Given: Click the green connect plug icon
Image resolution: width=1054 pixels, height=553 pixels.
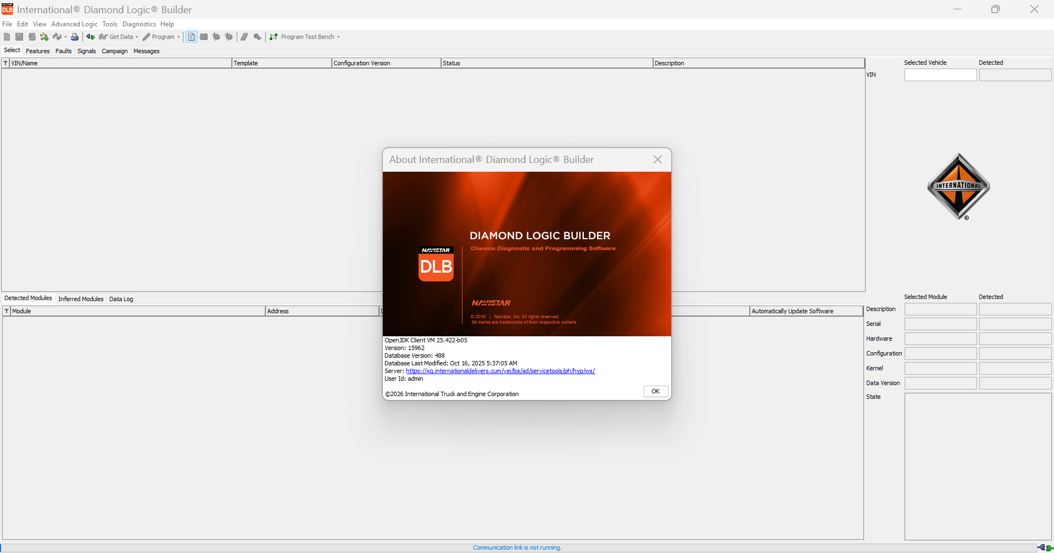Looking at the screenshot, I should (x=91, y=37).
